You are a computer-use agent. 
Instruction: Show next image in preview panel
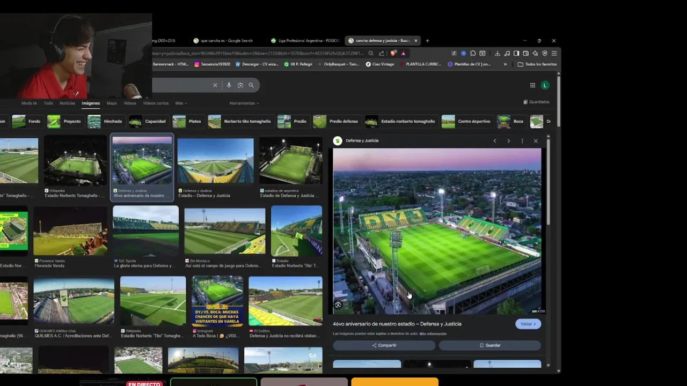click(508, 140)
